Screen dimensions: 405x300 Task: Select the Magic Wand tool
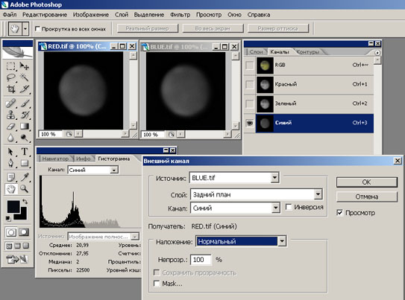tap(25, 77)
